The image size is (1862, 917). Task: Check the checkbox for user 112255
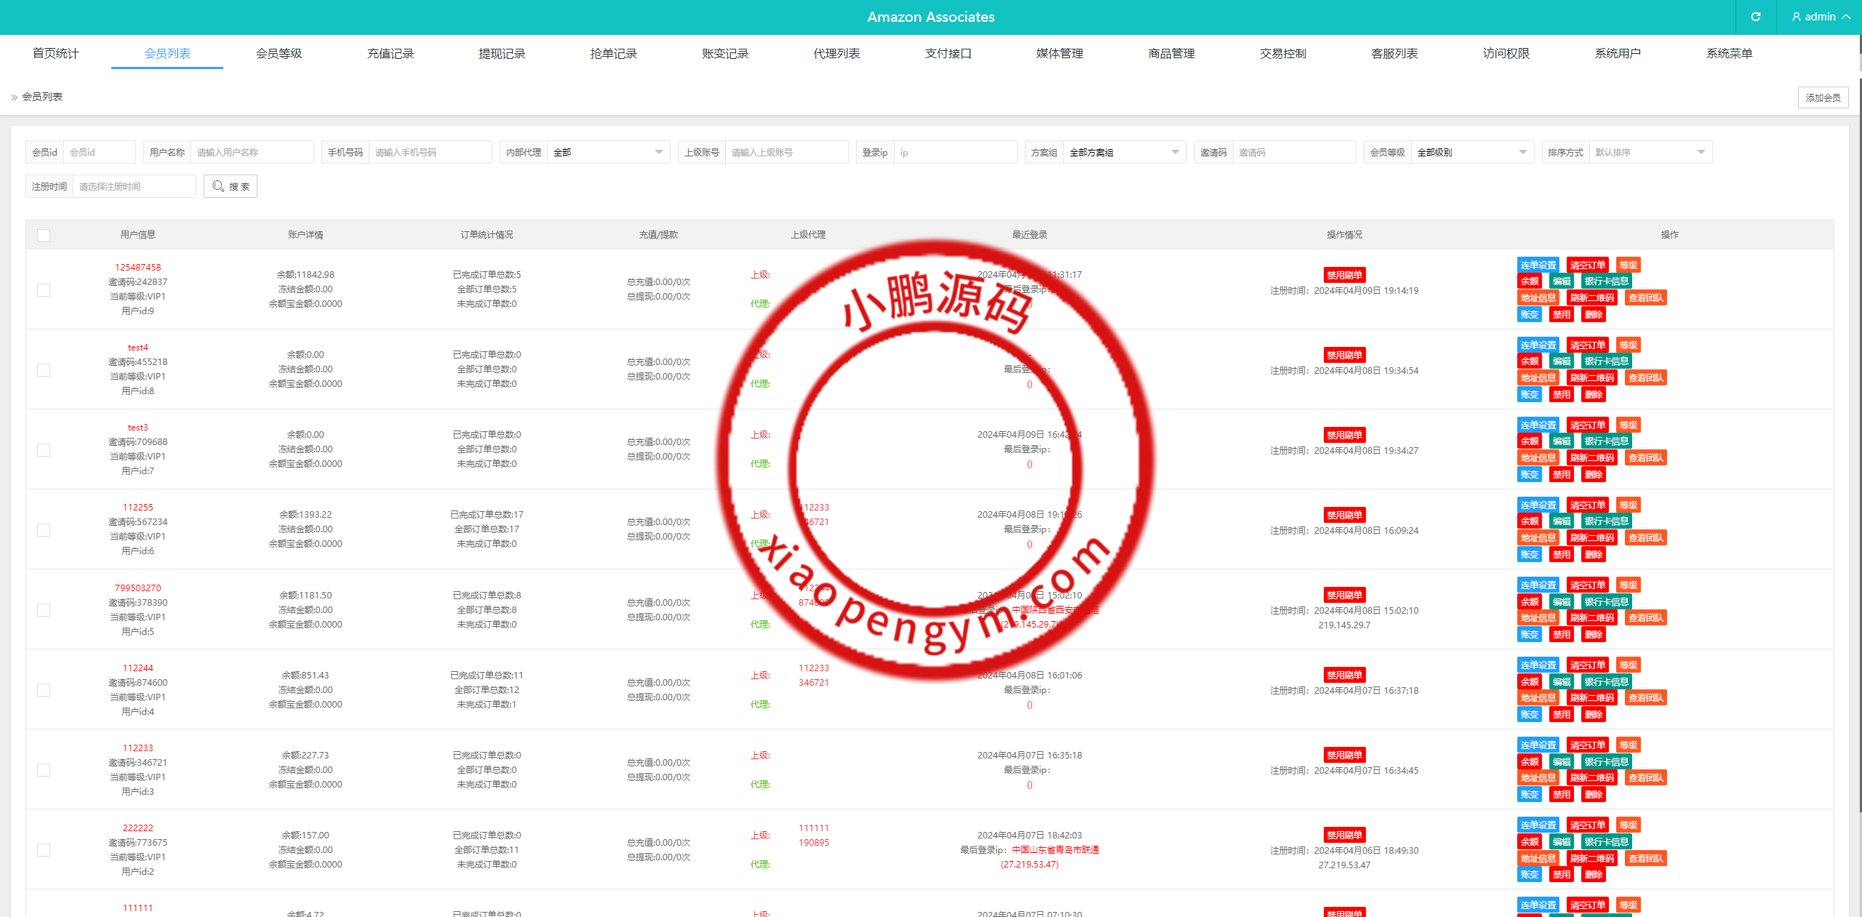[x=44, y=529]
